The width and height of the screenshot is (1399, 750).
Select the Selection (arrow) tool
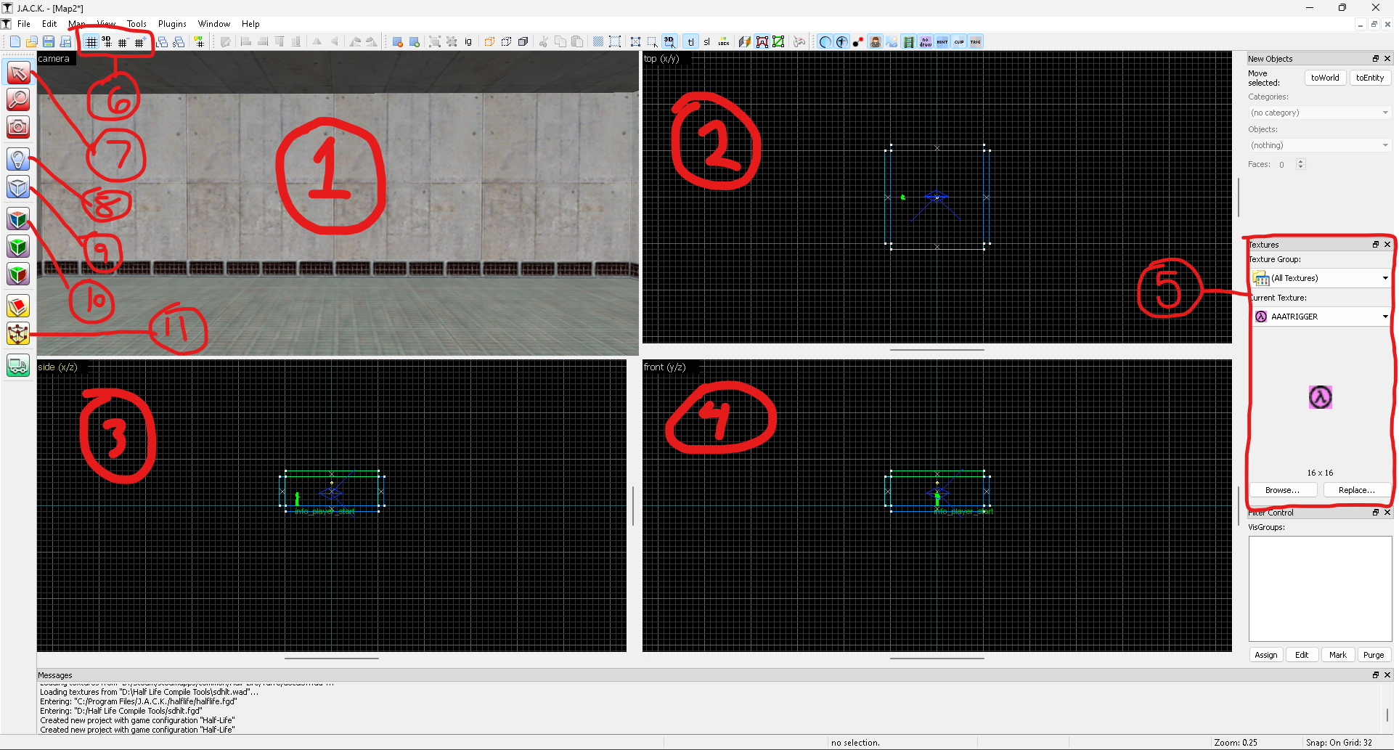[18, 73]
